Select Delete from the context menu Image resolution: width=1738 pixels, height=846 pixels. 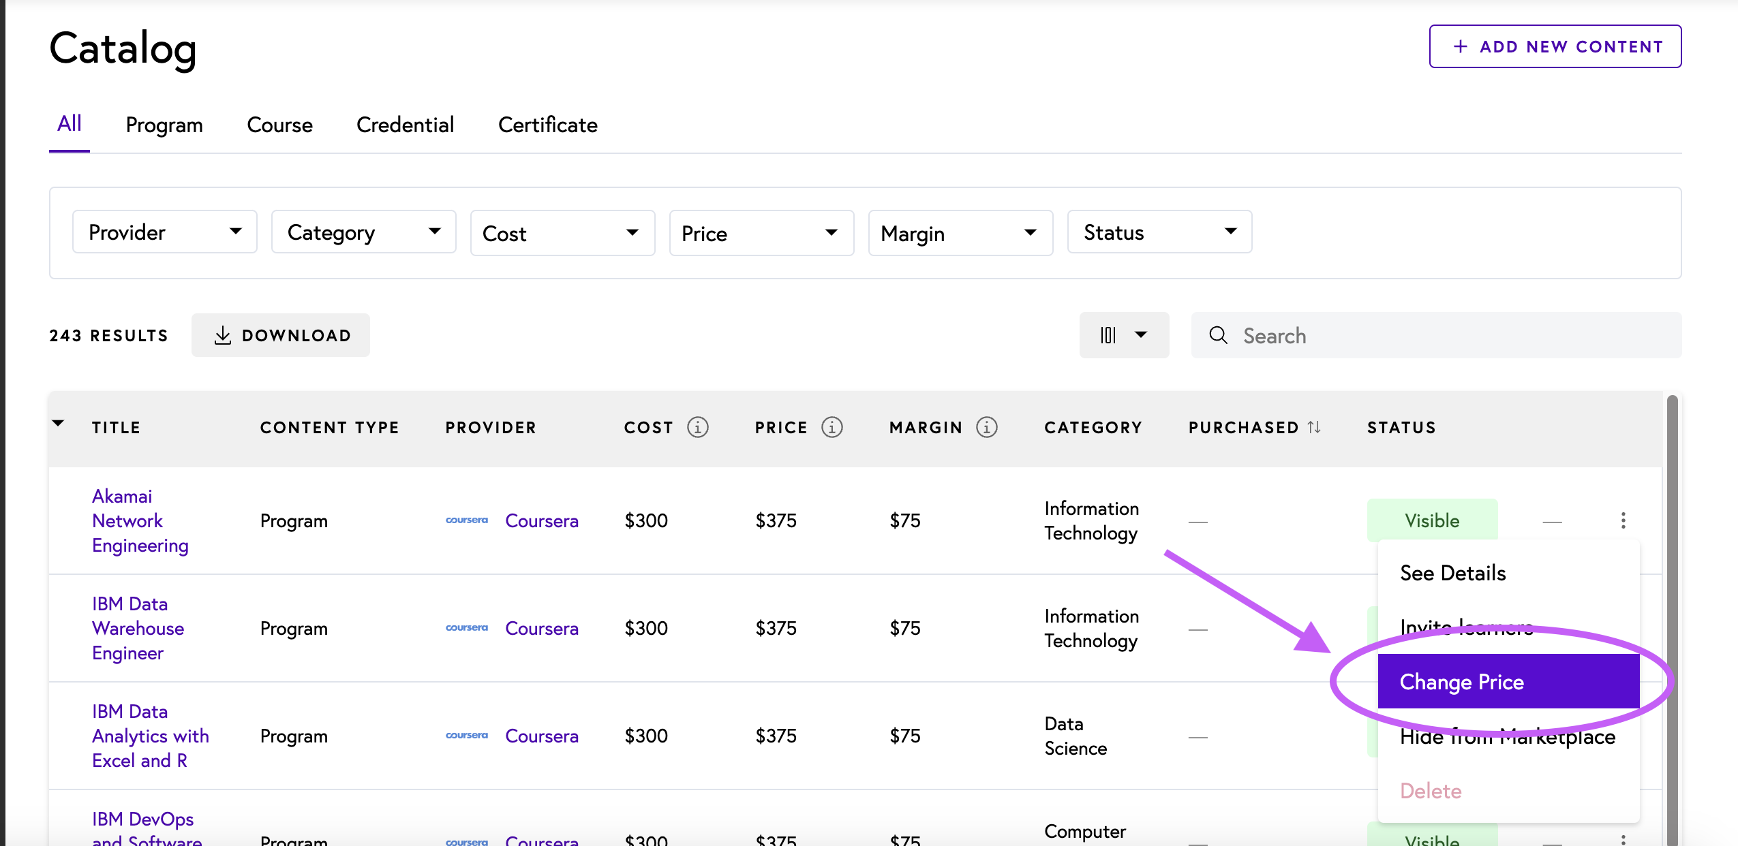pos(1508,791)
